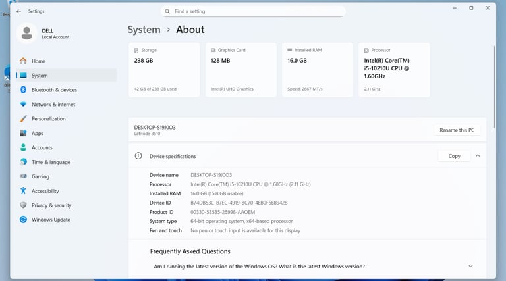Click the Product ID 00330-53535 value

pos(223,212)
